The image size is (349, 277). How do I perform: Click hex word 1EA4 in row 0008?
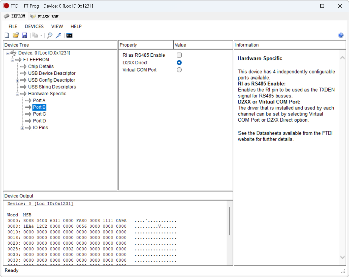tap(28, 226)
